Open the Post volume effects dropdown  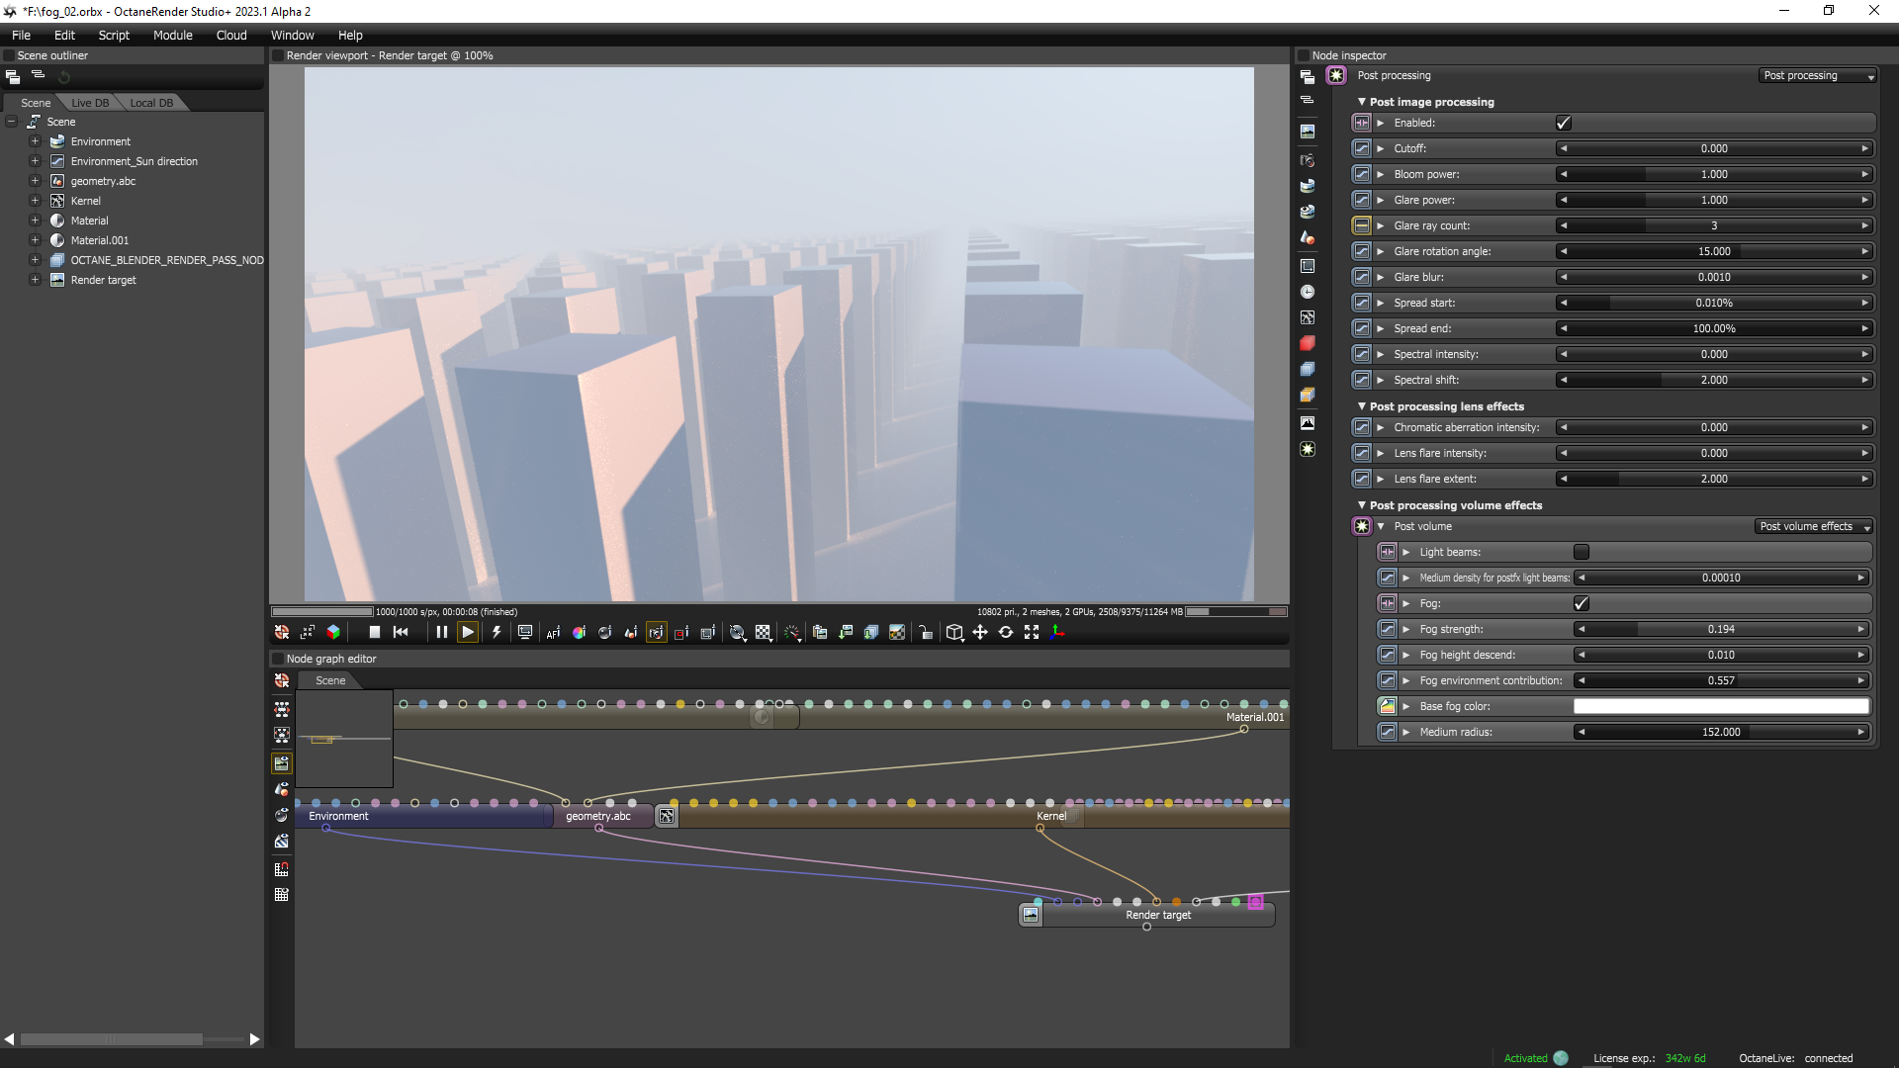pyautogui.click(x=1814, y=526)
